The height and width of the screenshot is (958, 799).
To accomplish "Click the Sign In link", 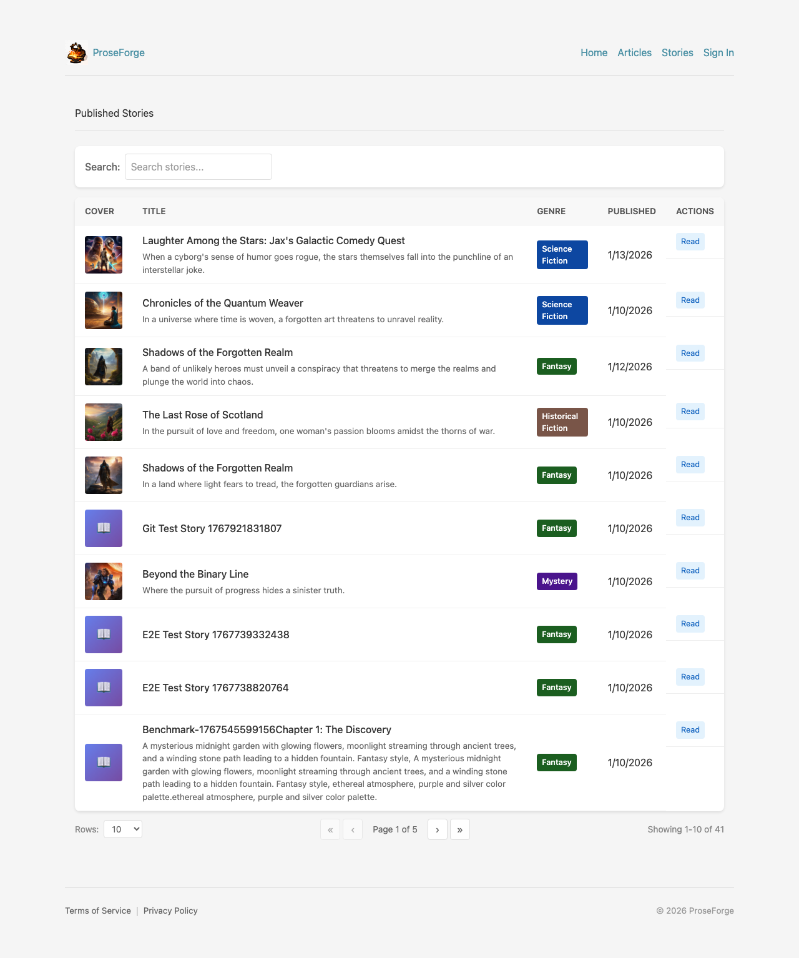I will click(718, 53).
